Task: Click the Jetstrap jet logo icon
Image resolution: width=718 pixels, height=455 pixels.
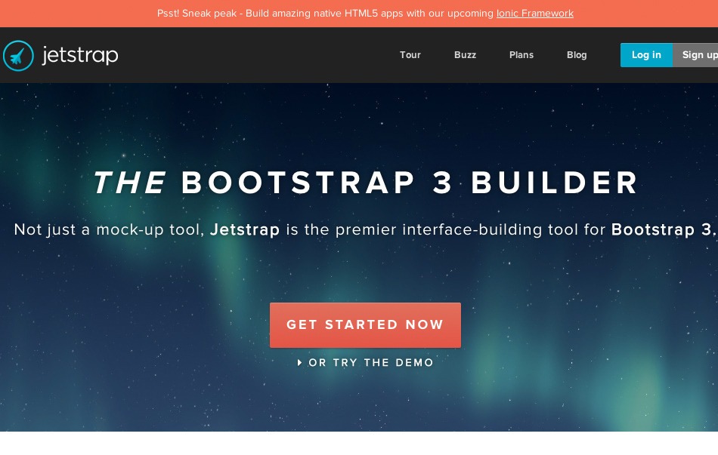Action: (18, 56)
